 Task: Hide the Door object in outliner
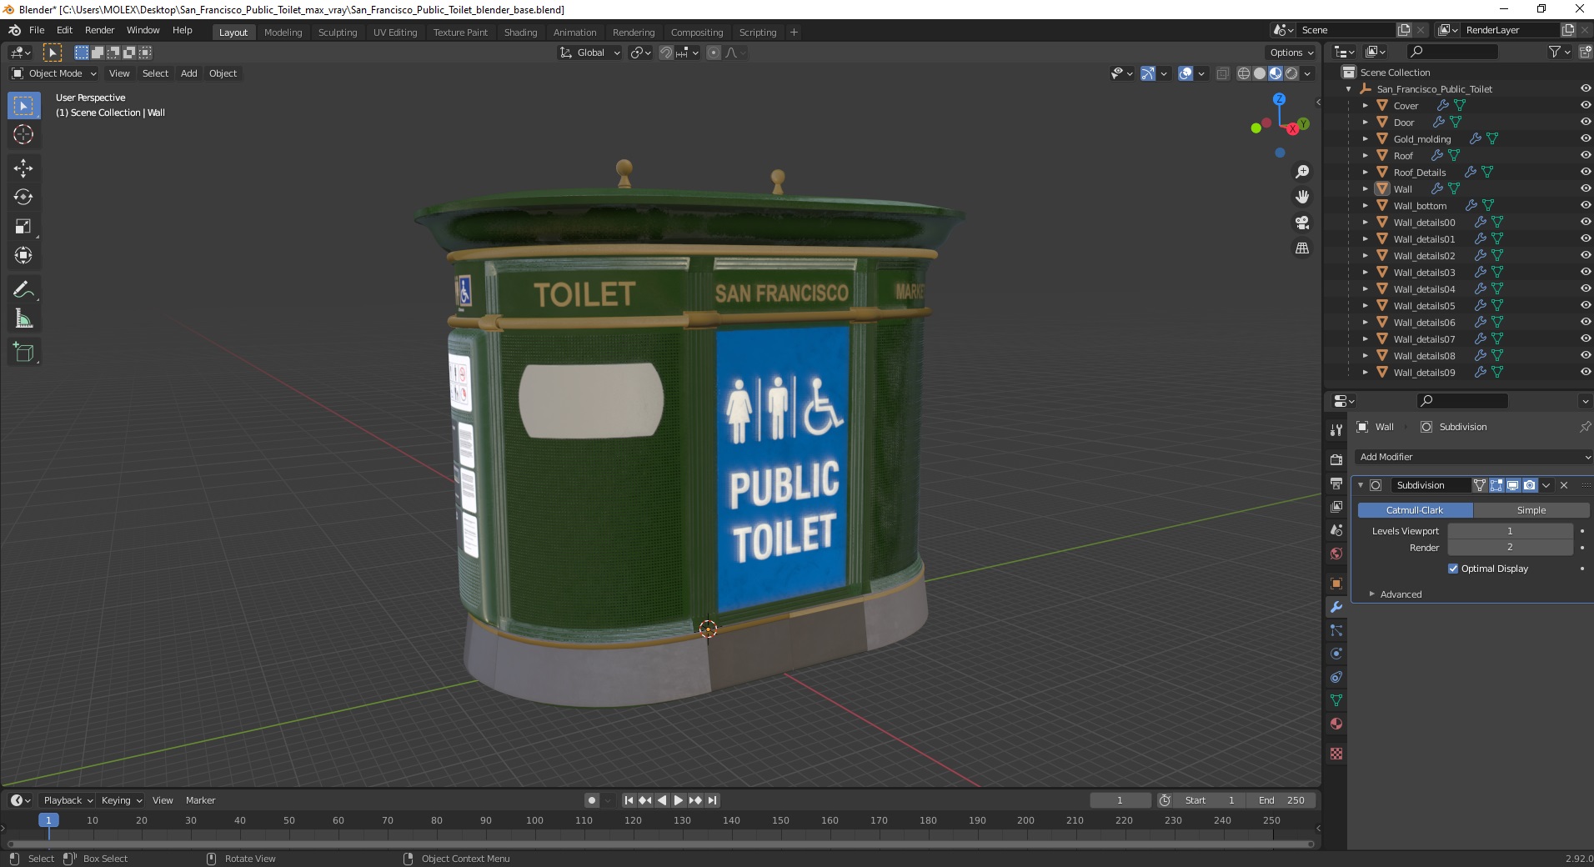pyautogui.click(x=1585, y=122)
